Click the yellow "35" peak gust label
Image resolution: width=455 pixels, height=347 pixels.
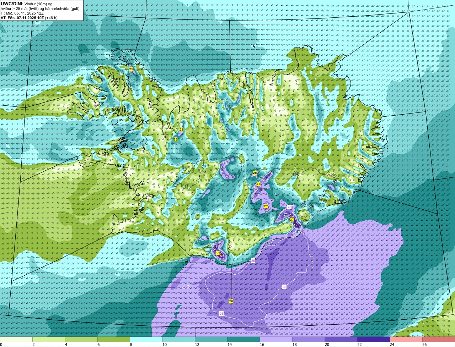[218, 253]
